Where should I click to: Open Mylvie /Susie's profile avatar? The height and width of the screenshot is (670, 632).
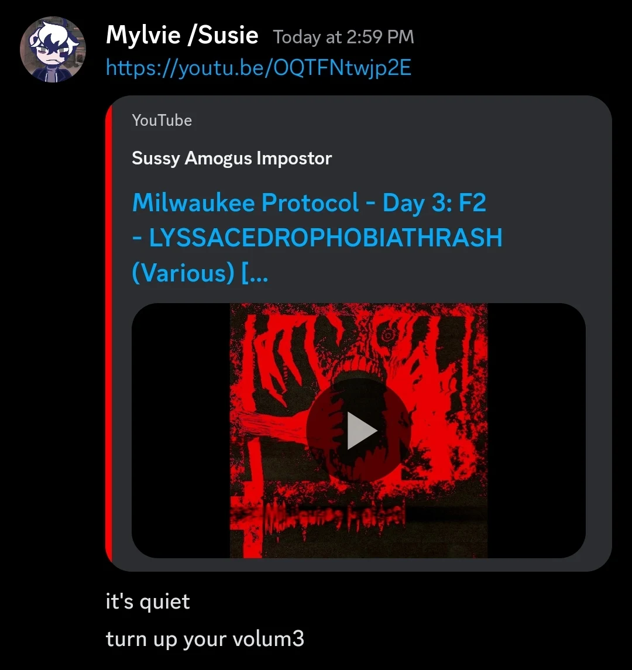(53, 50)
